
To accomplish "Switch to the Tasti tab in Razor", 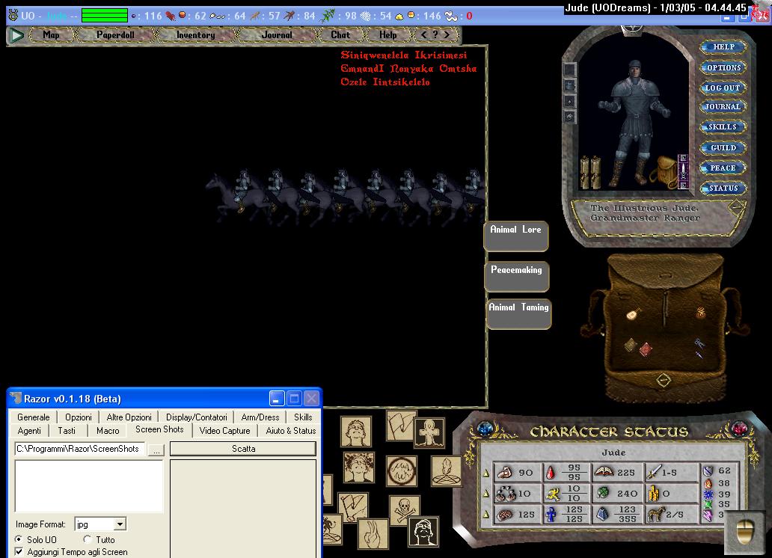I will [x=67, y=430].
